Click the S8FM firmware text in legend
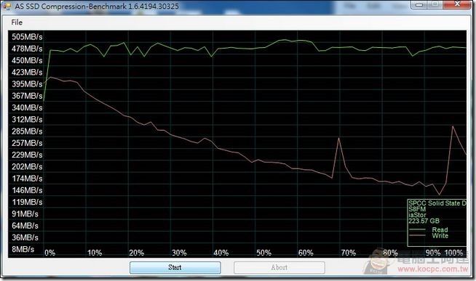This screenshot has height=281, width=476. click(x=417, y=209)
